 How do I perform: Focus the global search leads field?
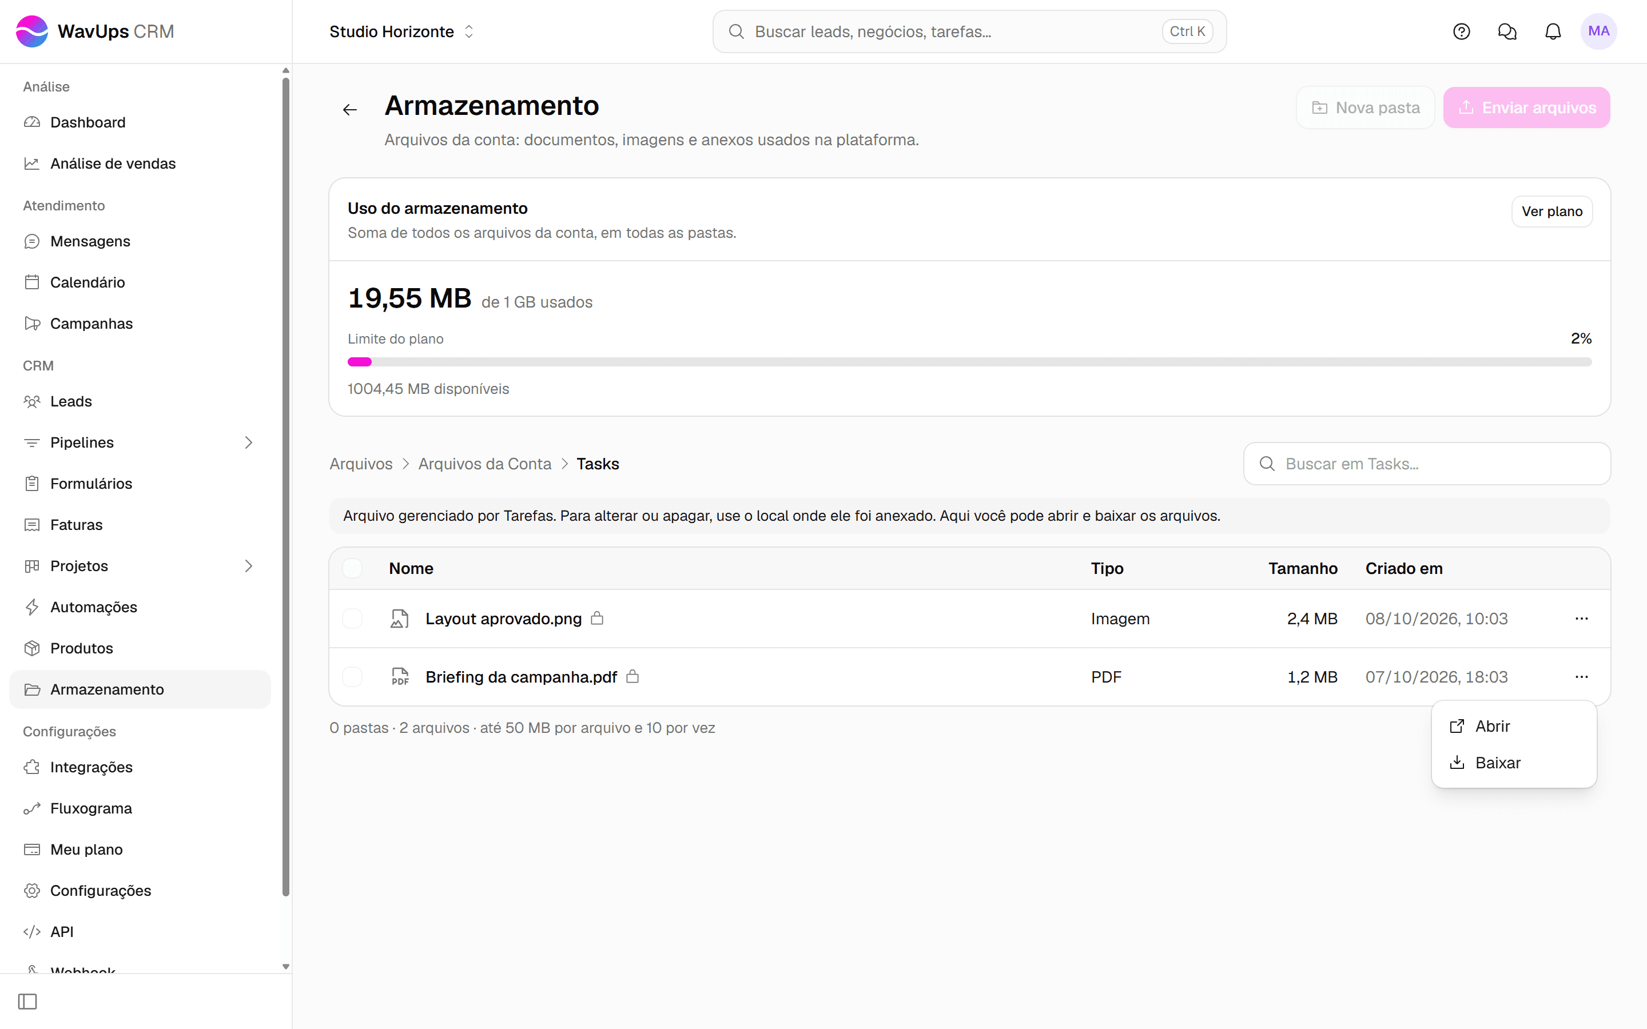969,31
